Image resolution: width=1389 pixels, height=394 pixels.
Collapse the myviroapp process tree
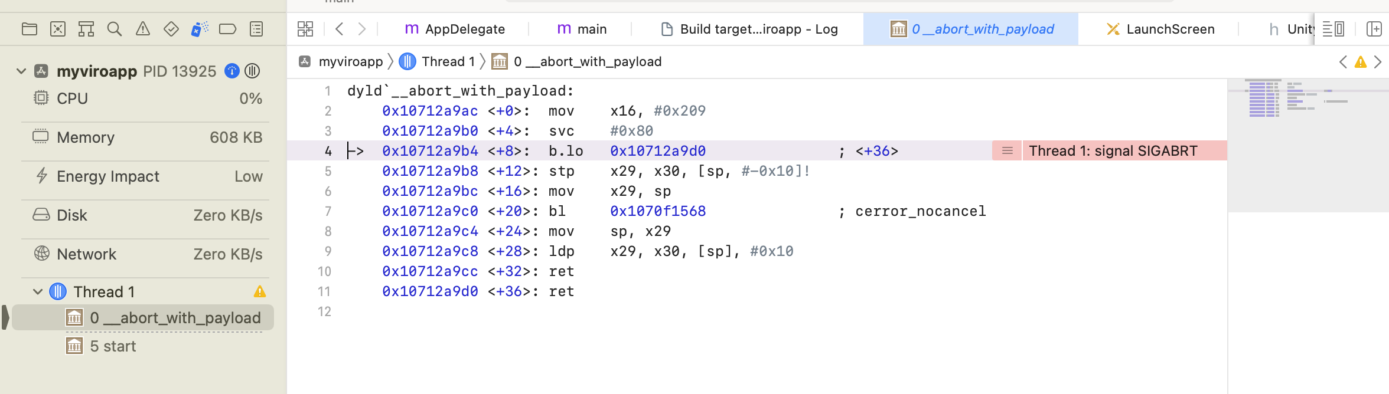tap(21, 71)
